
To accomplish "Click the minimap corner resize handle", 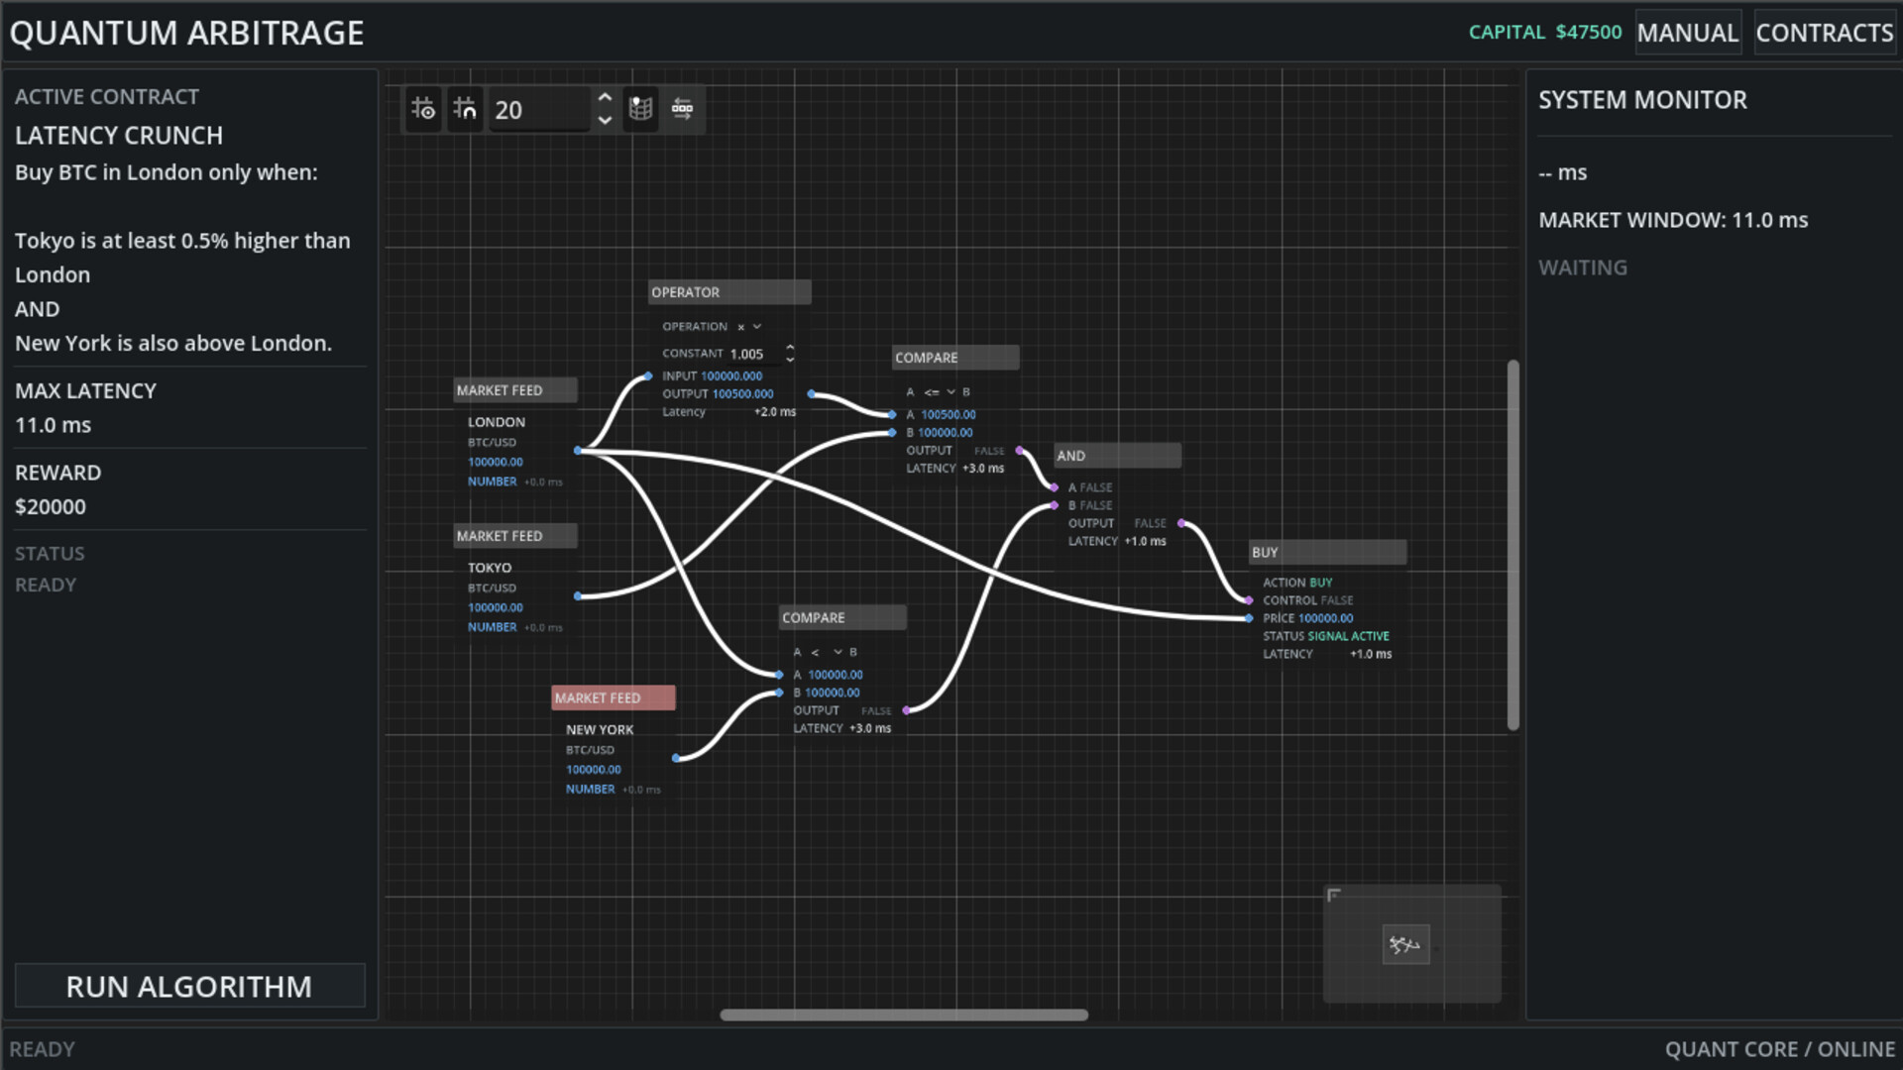I will point(1334,896).
